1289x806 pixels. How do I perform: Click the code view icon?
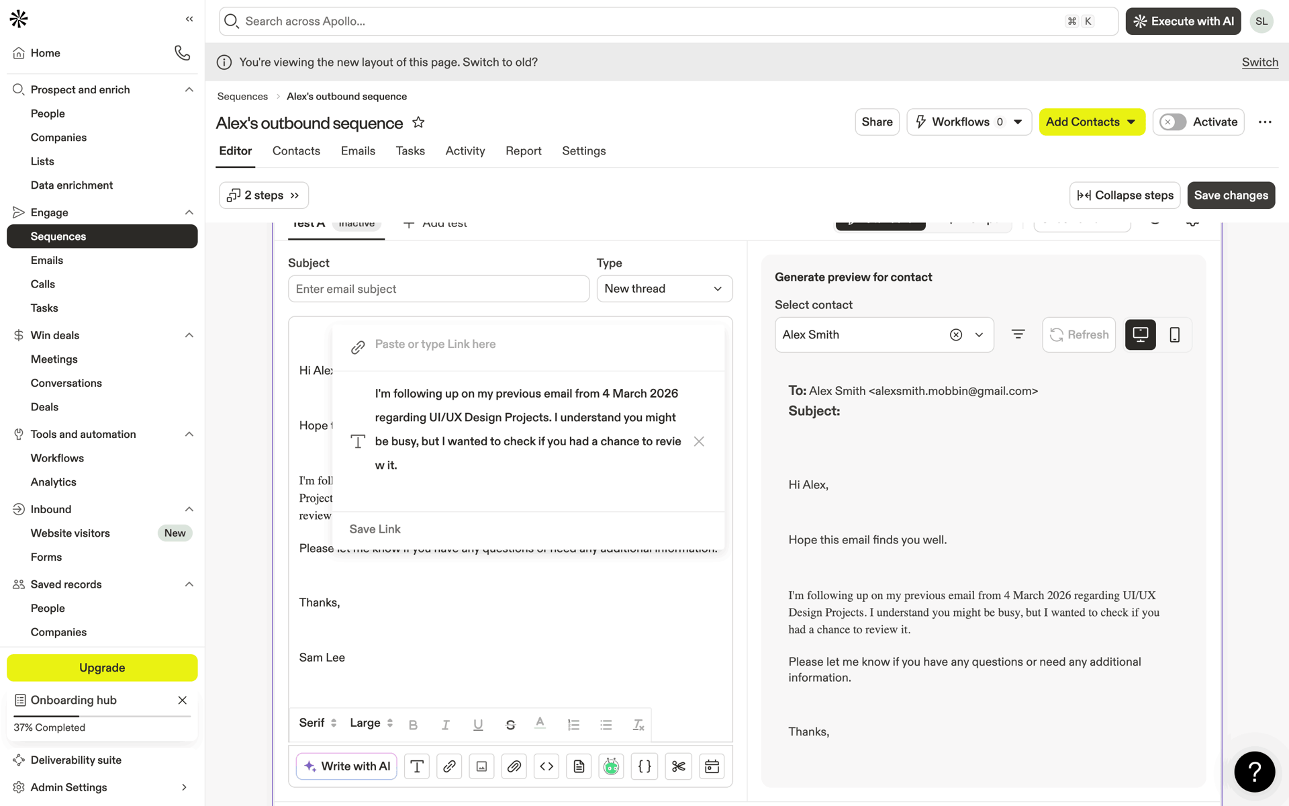point(546,766)
